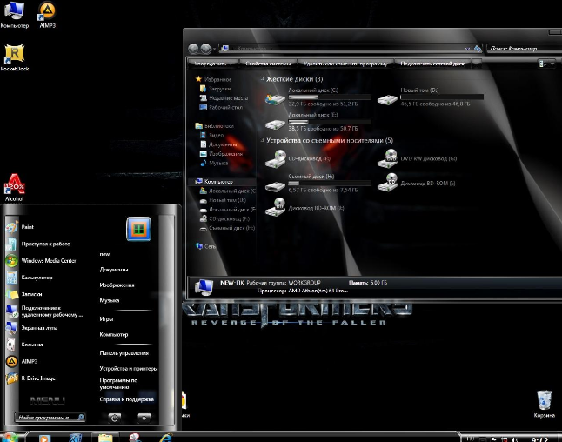Click the change view icon in toolbar
562x442 pixels.
click(542, 64)
